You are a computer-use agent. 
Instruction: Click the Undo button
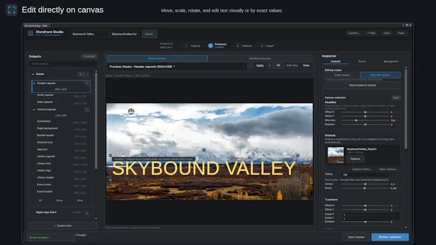coord(386,33)
